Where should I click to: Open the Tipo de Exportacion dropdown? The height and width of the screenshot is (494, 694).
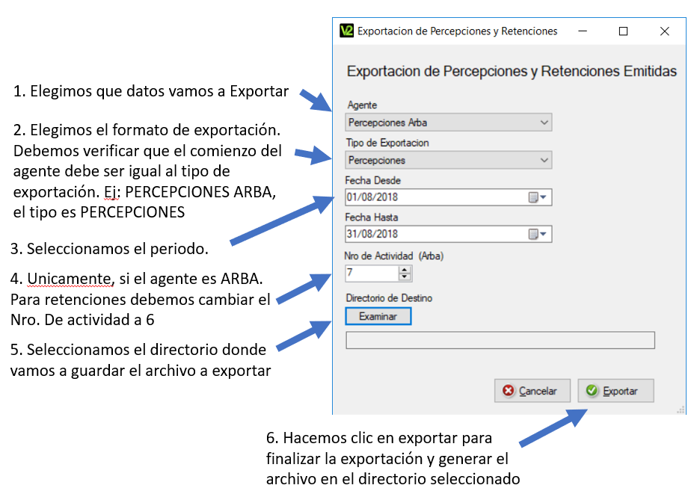(449, 160)
